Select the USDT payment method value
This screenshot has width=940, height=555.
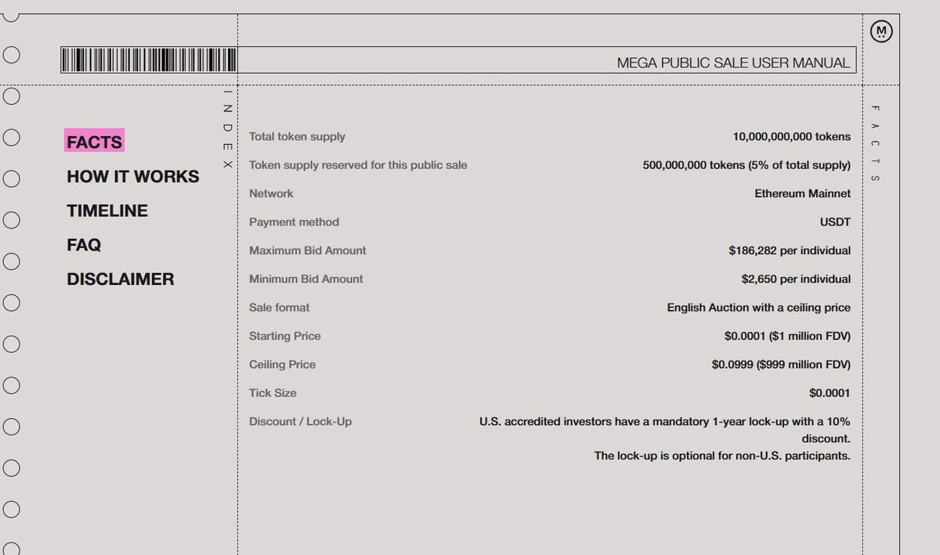835,222
